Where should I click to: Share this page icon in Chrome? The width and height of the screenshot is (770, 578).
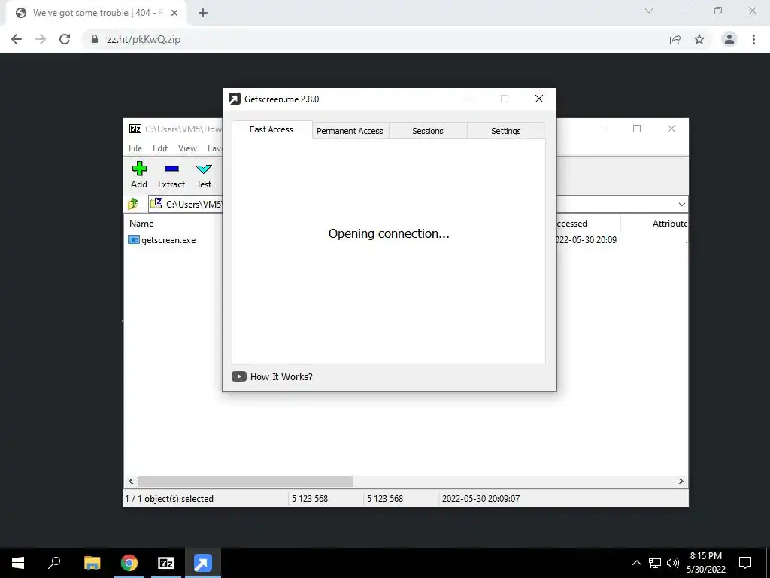coord(675,39)
